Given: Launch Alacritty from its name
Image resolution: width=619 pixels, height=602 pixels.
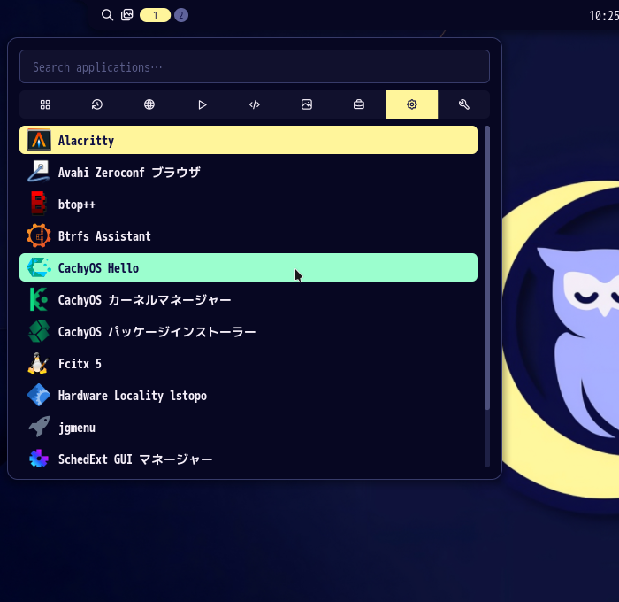Looking at the screenshot, I should point(86,141).
